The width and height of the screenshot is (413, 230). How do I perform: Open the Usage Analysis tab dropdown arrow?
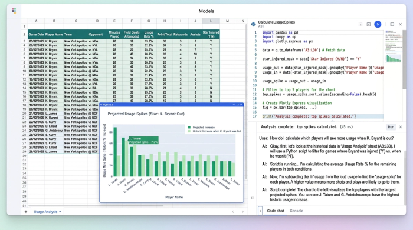pos(60,212)
